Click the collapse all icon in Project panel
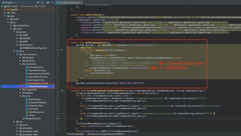Viewport: 241px width, 136px height. [43, 2]
